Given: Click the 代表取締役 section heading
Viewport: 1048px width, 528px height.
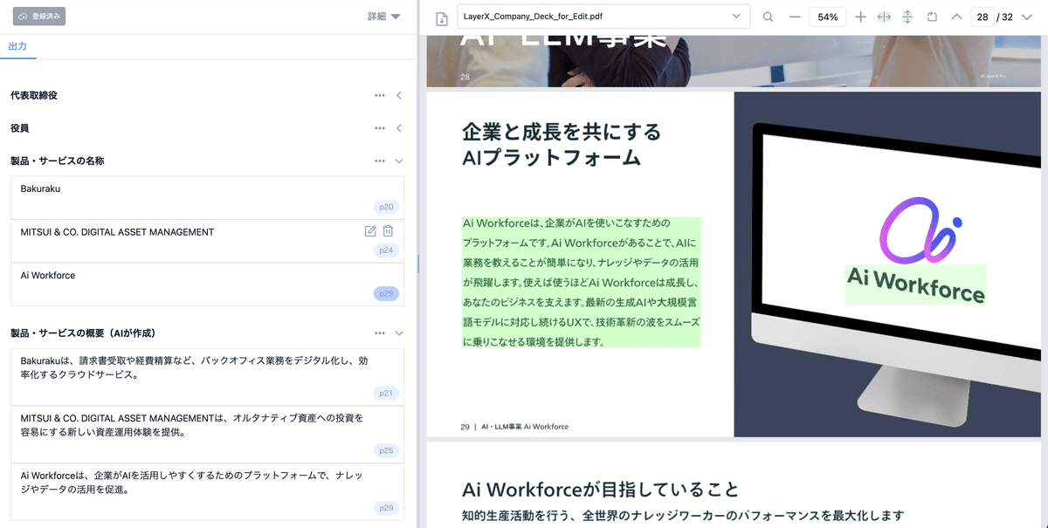Looking at the screenshot, I should point(34,95).
